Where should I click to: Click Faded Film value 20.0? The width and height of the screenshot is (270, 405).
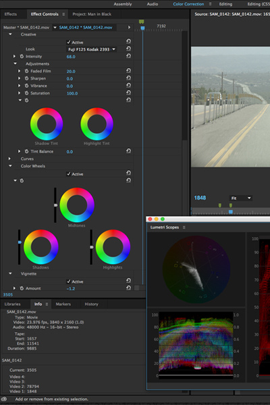[71, 72]
